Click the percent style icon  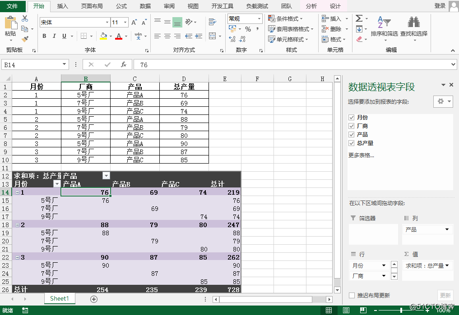[248, 29]
